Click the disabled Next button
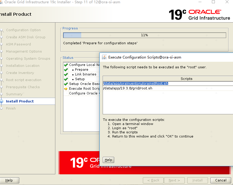Image resolution: width=233 pixels, height=185 pixels. point(174,180)
